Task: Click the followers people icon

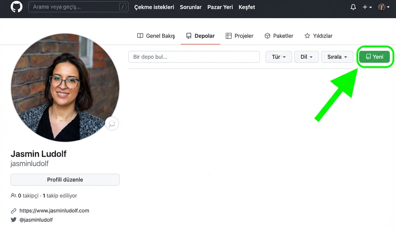Action: [13, 196]
